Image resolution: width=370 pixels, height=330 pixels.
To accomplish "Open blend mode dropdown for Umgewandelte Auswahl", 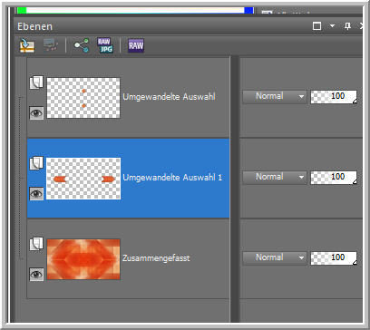I will click(275, 97).
